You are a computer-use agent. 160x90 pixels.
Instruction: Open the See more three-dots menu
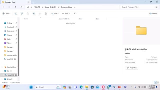click(x=75, y=13)
